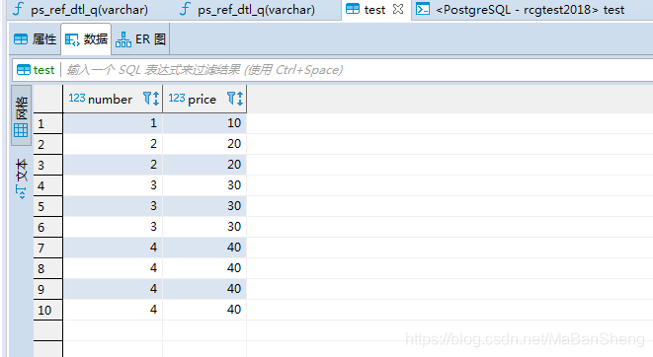The height and width of the screenshot is (357, 653).
Task: Switch to the 属性 properties tab
Action: [35, 39]
